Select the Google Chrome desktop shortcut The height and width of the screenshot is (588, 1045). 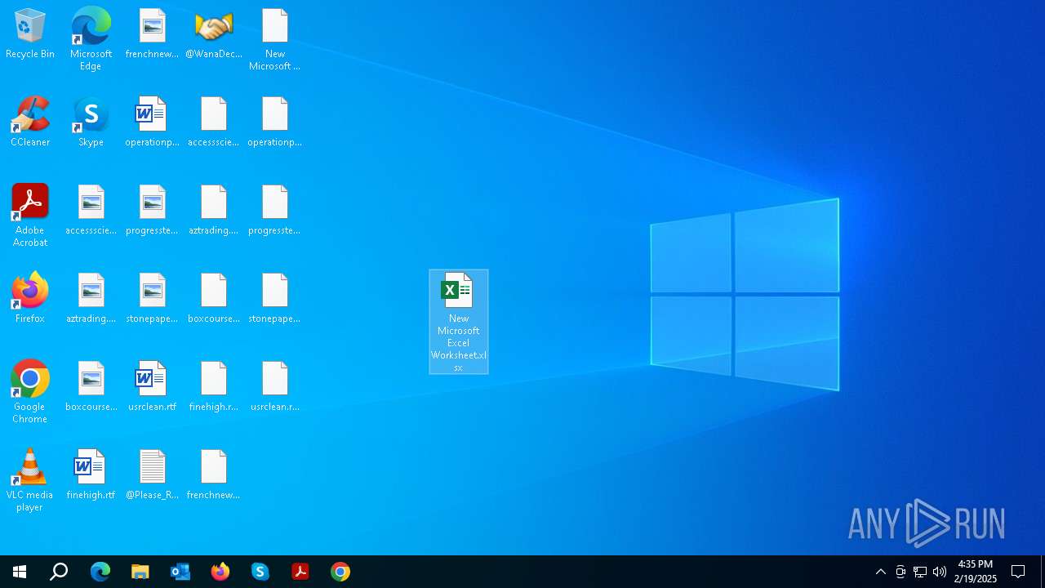(x=30, y=392)
